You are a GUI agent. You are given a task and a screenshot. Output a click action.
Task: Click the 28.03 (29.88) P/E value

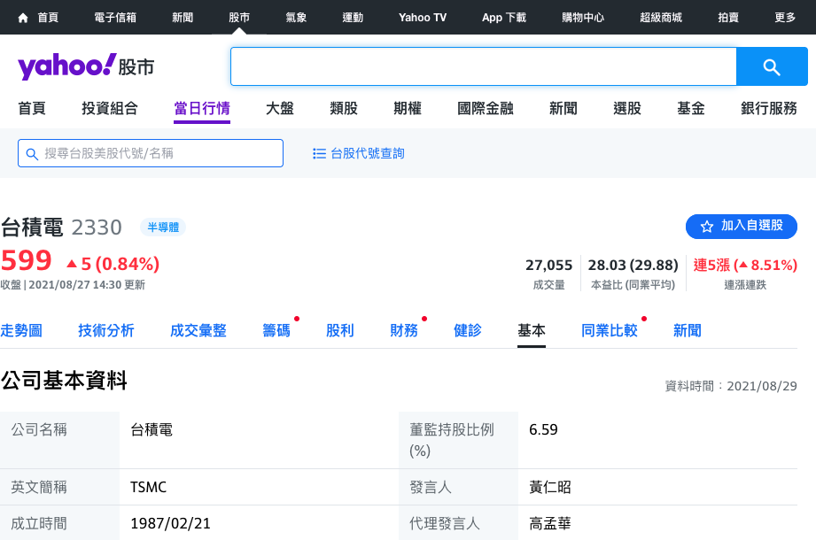(x=633, y=266)
